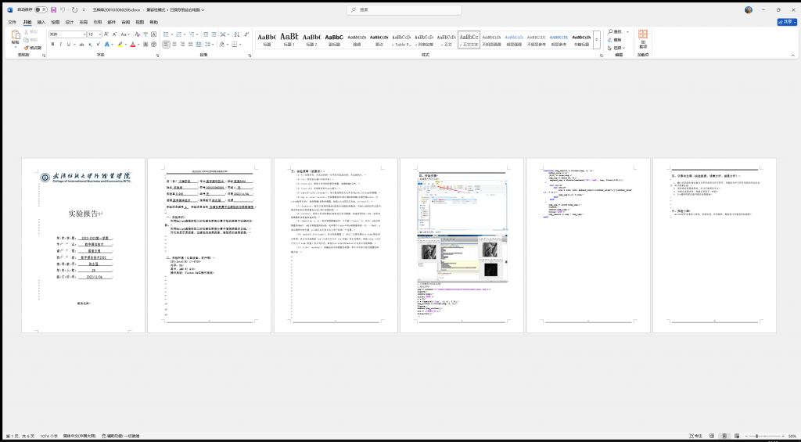Image resolution: width=801 pixels, height=442 pixels.
Task: Click the Save icon in title bar
Action: 53,9
